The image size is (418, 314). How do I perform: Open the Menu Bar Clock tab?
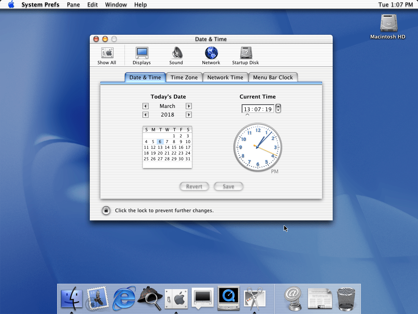tap(273, 77)
